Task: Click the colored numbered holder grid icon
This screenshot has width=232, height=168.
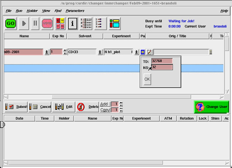Action: [x=60, y=24]
